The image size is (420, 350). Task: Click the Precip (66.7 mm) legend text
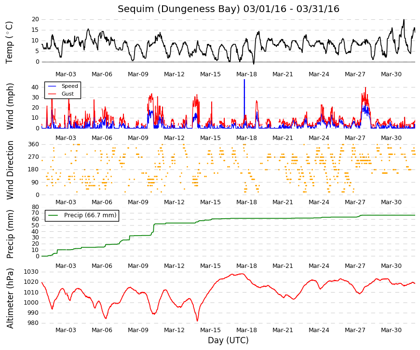pyautogui.click(x=90, y=215)
